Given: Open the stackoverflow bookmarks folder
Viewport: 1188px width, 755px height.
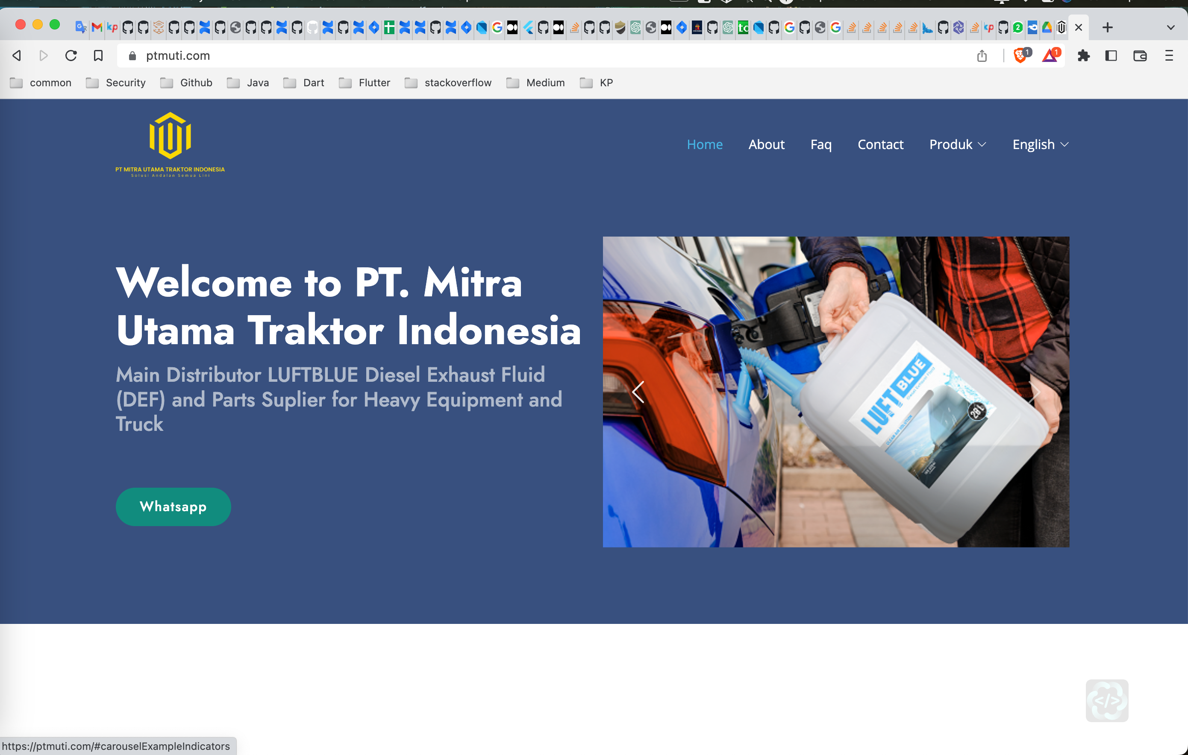Looking at the screenshot, I should point(448,83).
